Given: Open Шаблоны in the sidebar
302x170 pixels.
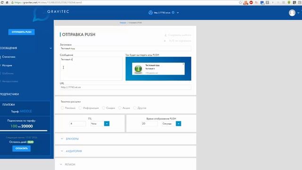Looking at the screenshot, I should 8,74.
